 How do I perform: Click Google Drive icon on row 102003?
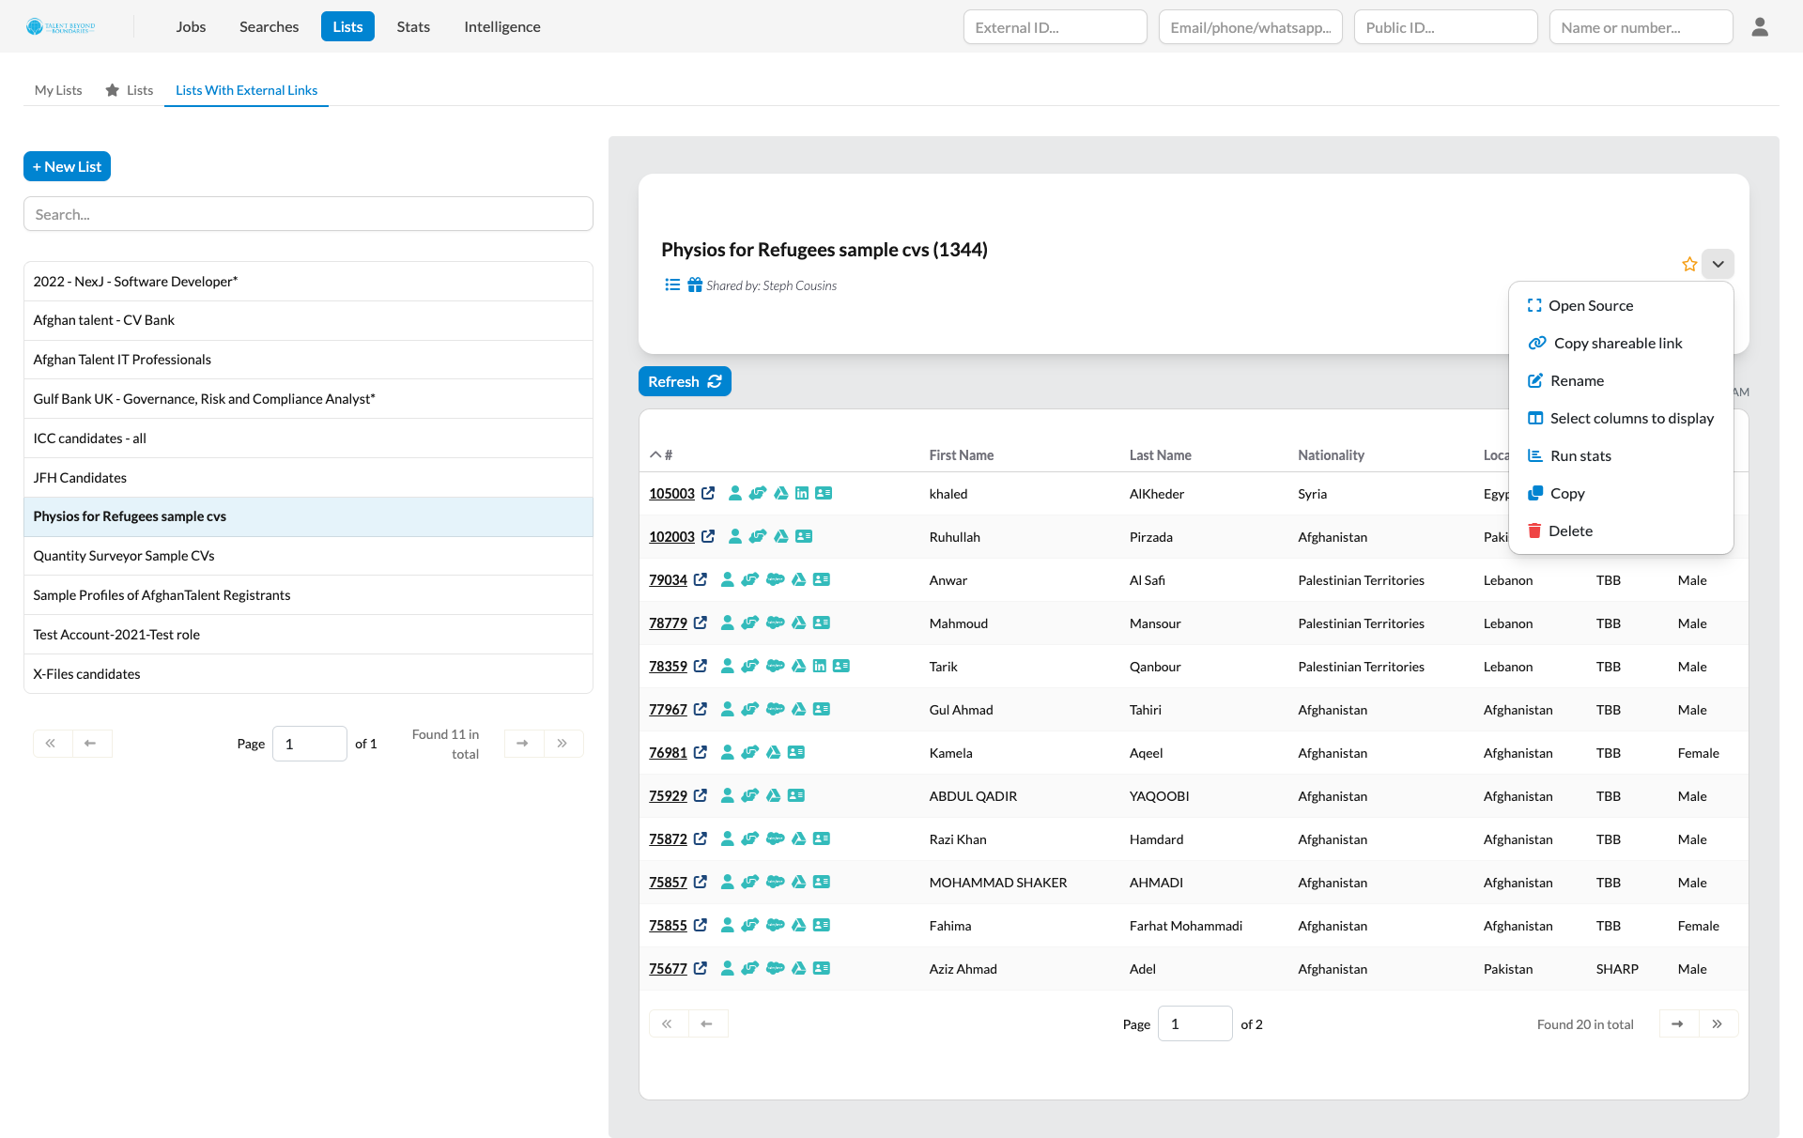click(x=781, y=536)
